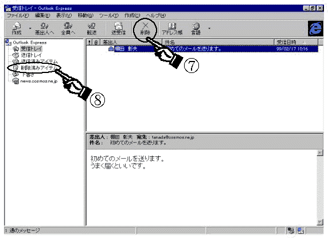Open the dropdown arrow next to 言語
Viewport: 328px width, 238px height.
209,28
